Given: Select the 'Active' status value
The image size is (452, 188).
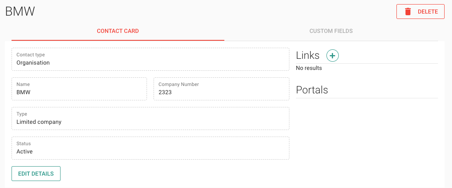Looking at the screenshot, I should pyautogui.click(x=24, y=152).
